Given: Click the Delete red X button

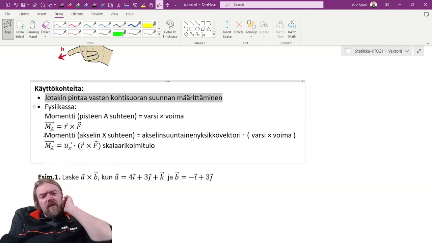Looking at the screenshot, I should click(239, 27).
